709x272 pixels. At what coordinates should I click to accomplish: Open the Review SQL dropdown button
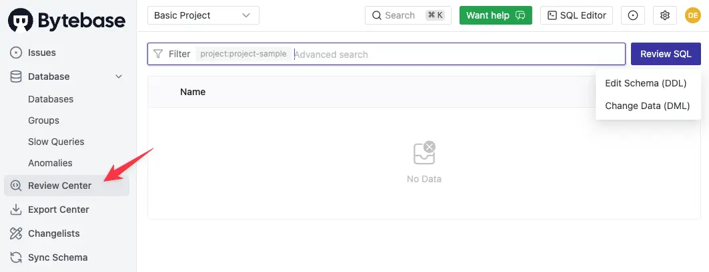point(666,54)
